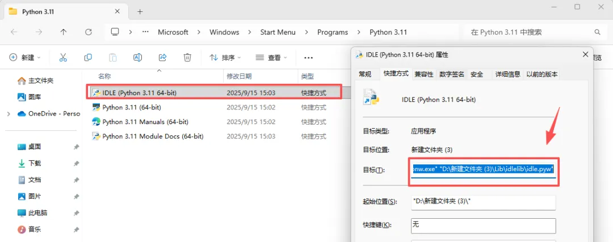Unpin 此电脑 using its pin icon
The width and height of the screenshot is (613, 242).
tap(76, 214)
